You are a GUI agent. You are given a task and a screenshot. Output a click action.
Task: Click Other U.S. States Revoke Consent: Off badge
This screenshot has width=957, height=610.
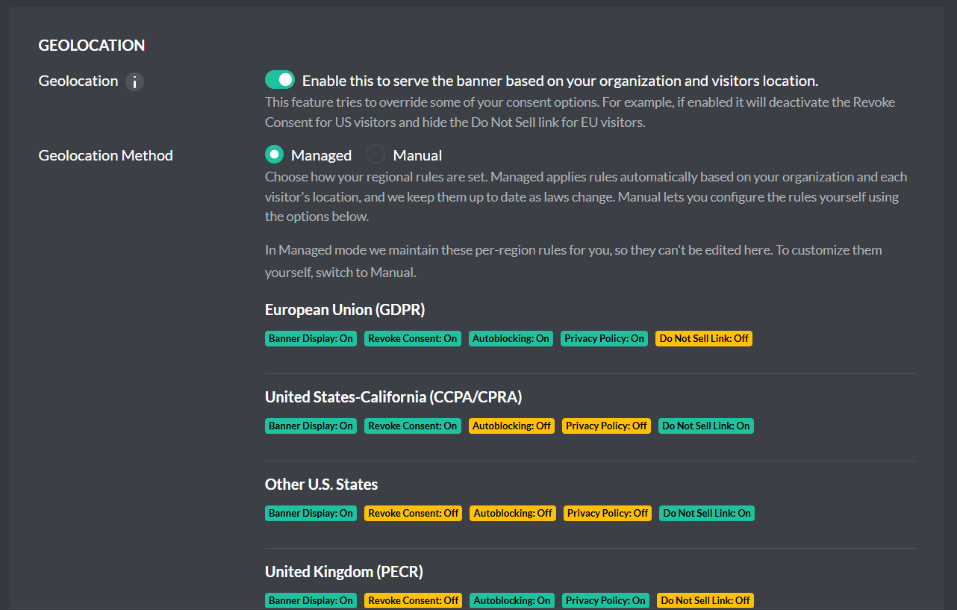click(414, 513)
